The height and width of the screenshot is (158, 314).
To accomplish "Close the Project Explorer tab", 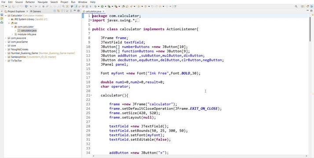I will (x=27, y=11).
